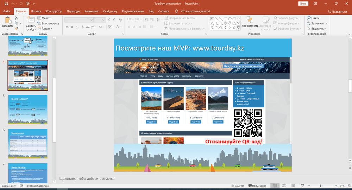Click the increase font size icon
Screen dimensions: 352x190
109,20
